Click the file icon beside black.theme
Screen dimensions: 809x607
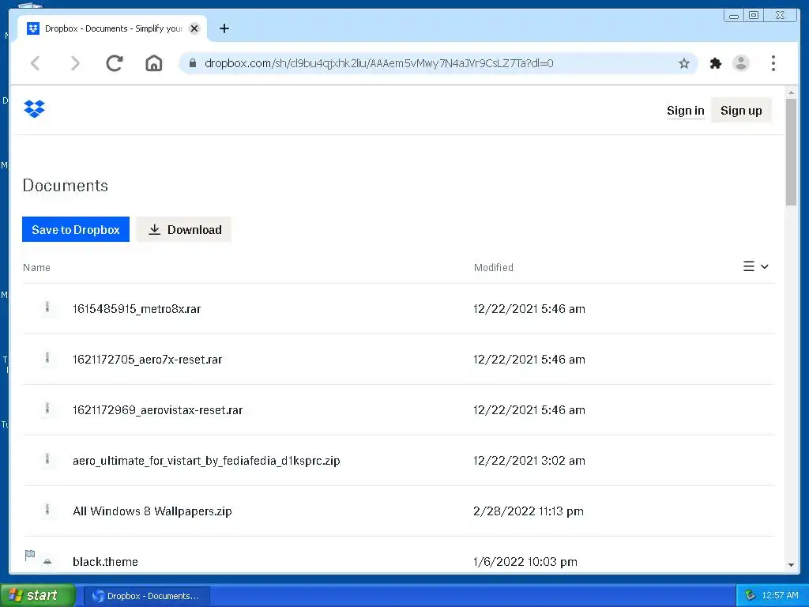47,561
